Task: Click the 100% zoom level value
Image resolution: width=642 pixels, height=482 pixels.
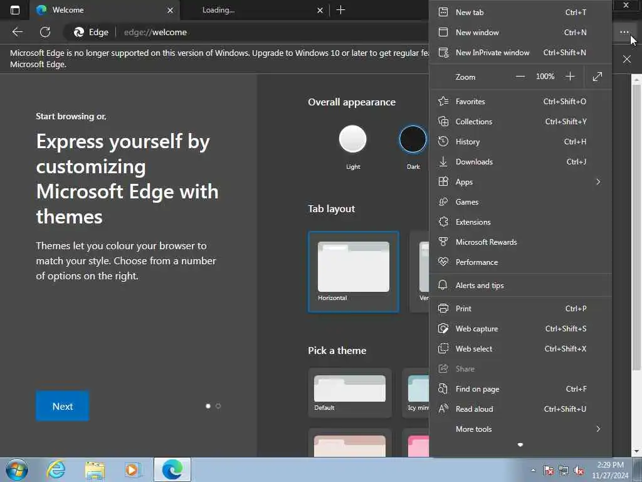Action: point(545,76)
